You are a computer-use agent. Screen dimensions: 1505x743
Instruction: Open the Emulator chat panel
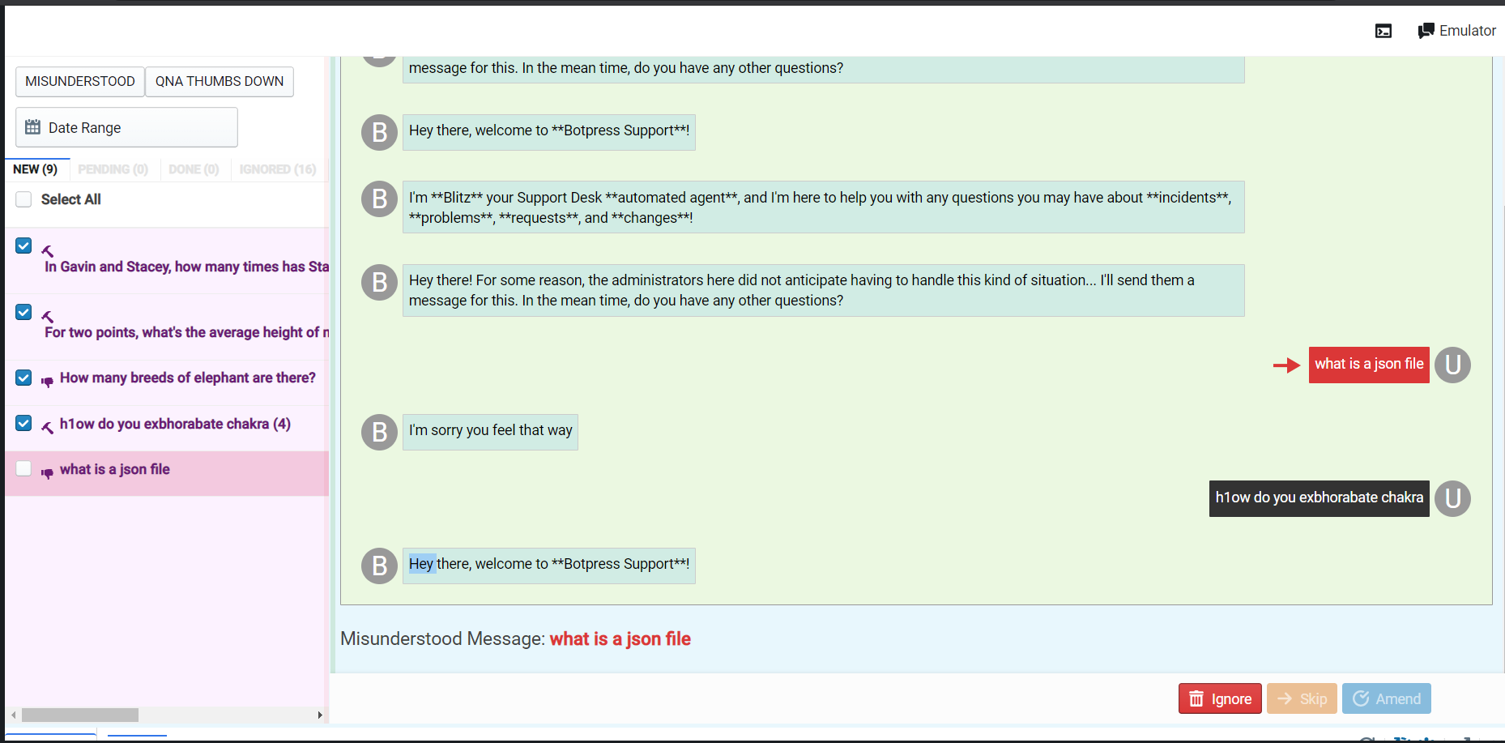[1456, 31]
